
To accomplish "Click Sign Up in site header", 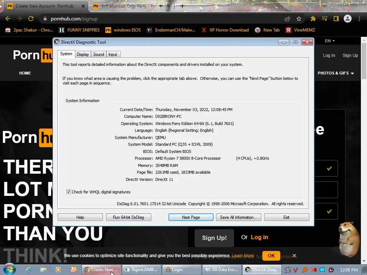I will (x=351, y=56).
